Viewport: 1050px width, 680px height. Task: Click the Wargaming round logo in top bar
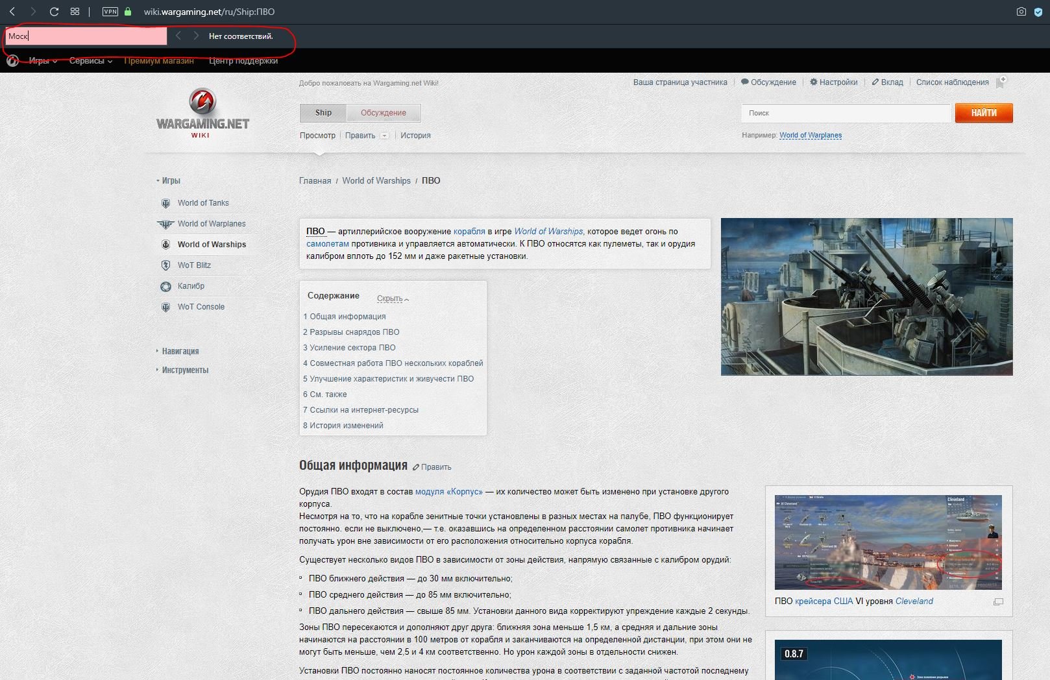pyautogui.click(x=12, y=61)
